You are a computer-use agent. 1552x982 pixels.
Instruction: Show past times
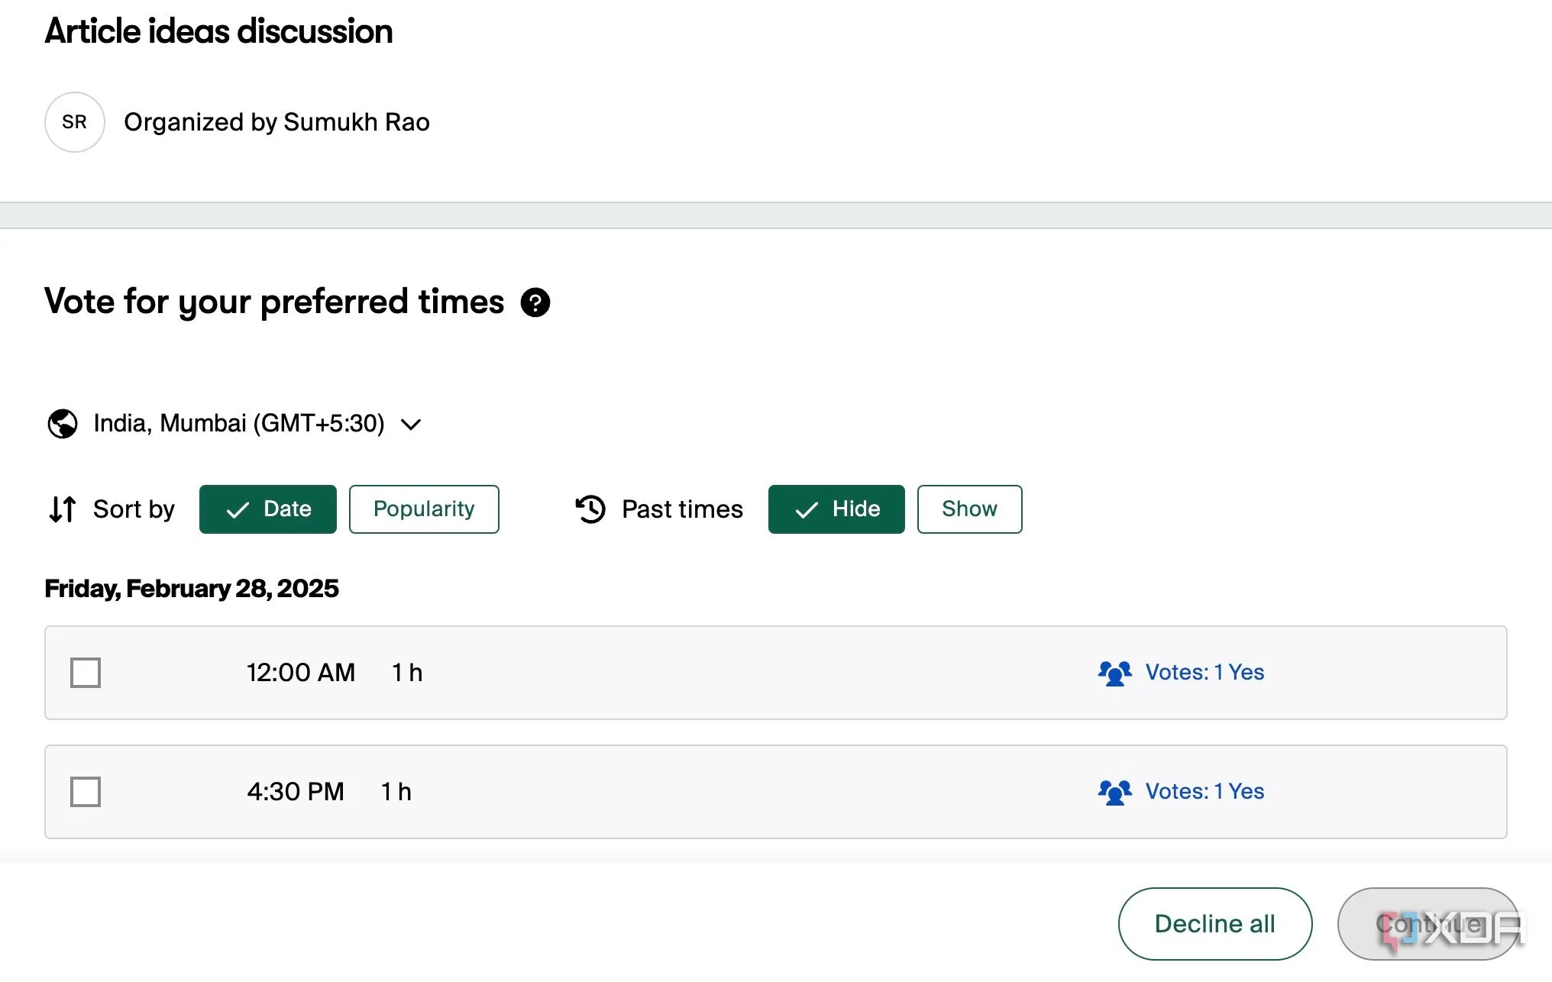969,509
